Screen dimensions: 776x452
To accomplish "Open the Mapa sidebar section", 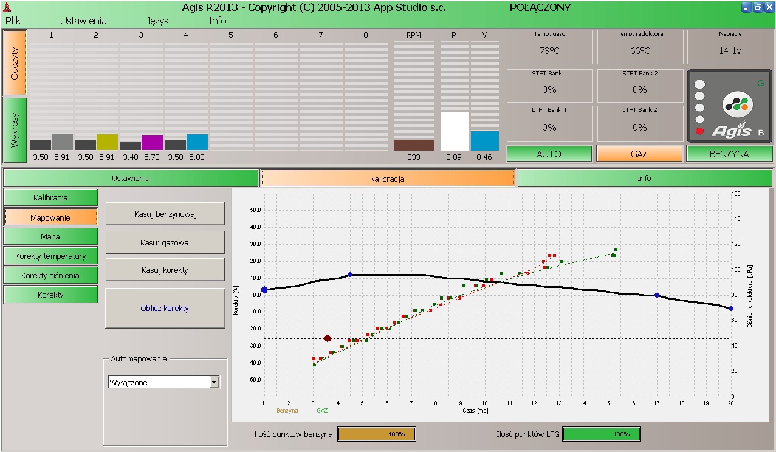I will pyautogui.click(x=50, y=236).
